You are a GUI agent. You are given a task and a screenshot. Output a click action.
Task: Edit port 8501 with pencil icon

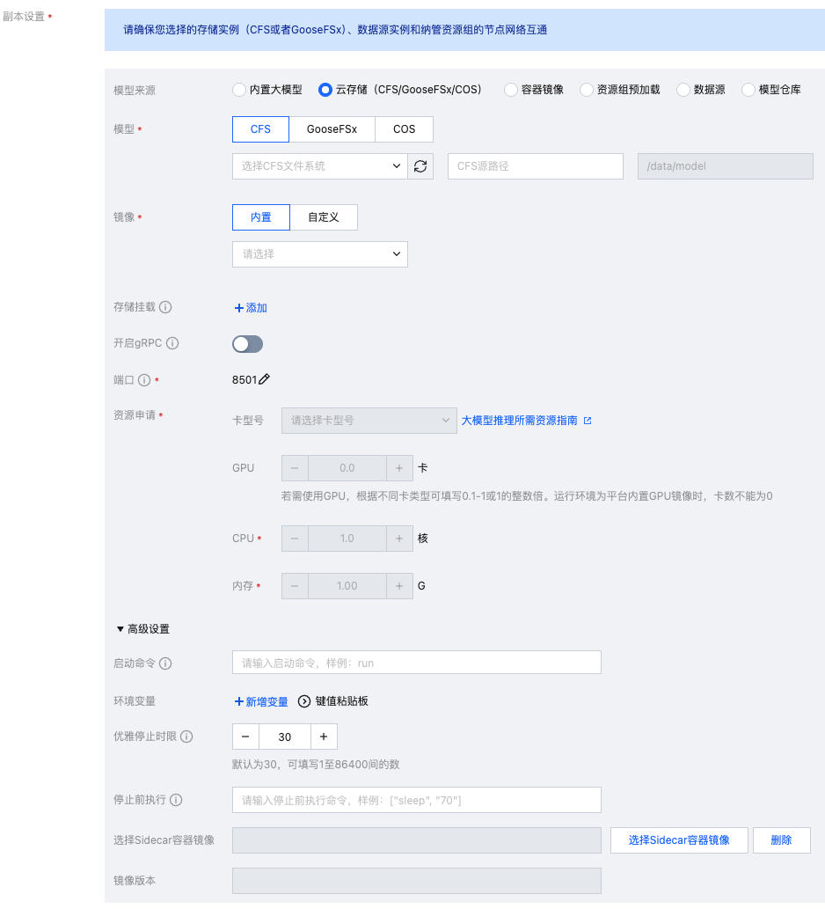pyautogui.click(x=264, y=379)
